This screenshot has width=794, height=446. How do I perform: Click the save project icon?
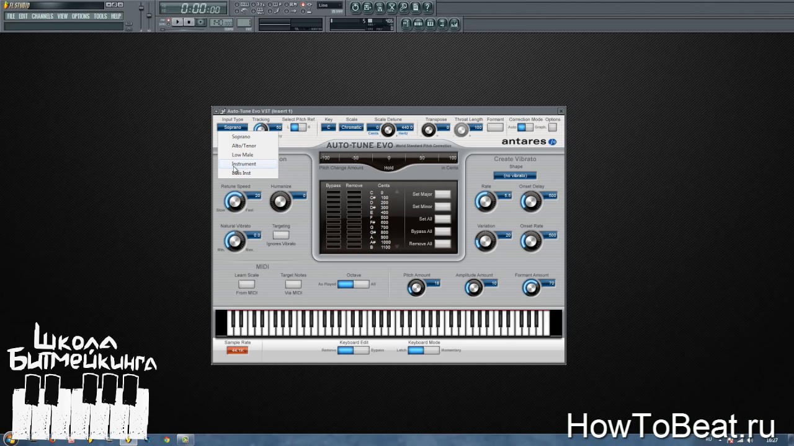click(x=367, y=7)
